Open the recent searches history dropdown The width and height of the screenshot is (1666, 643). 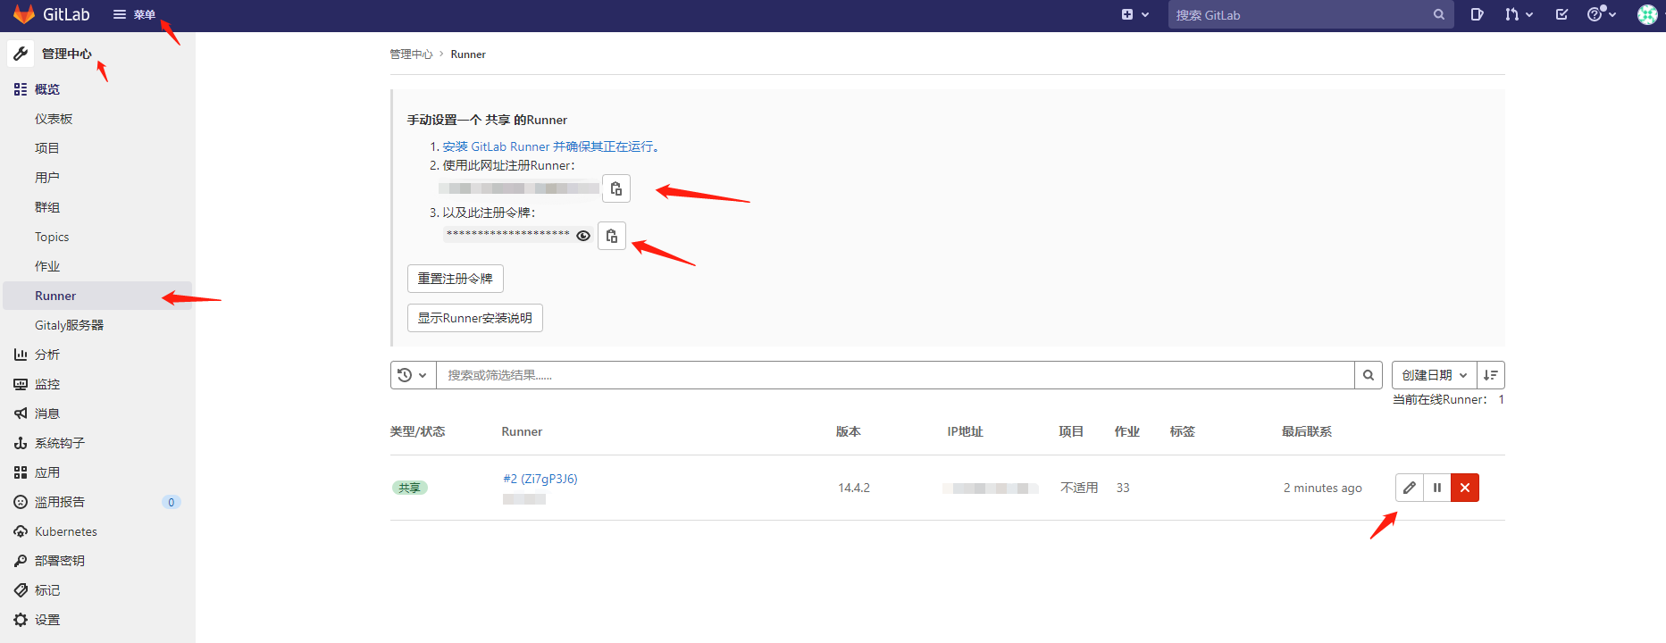(x=413, y=375)
